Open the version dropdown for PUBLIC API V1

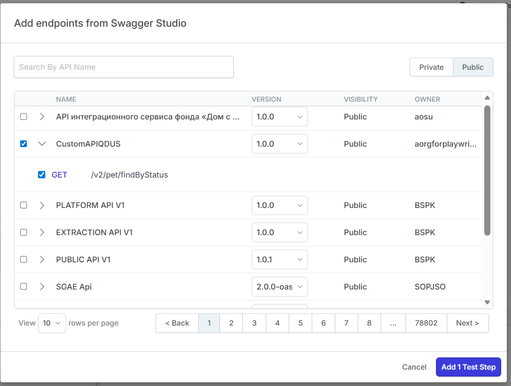tap(280, 260)
